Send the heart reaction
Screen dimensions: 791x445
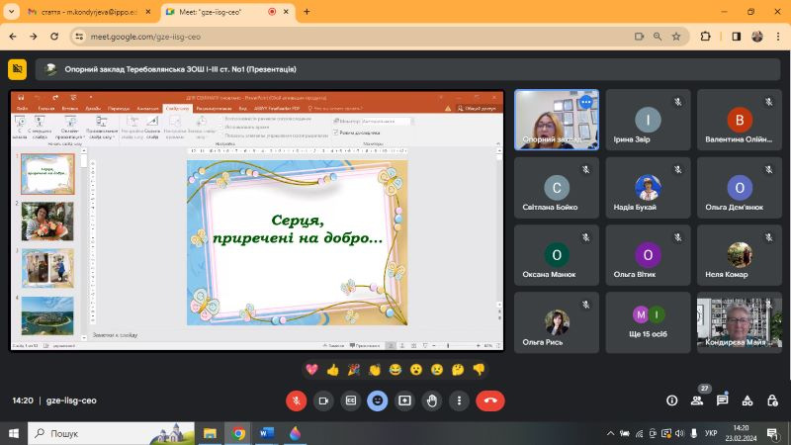pos(311,370)
